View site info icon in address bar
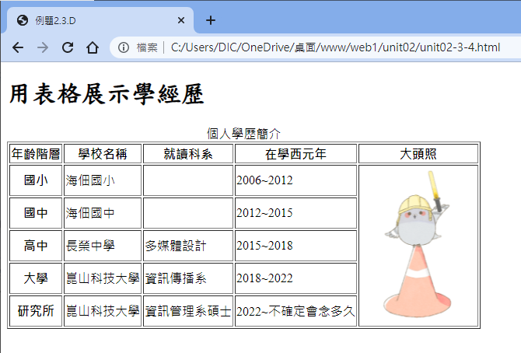This screenshot has width=521, height=353. pyautogui.click(x=124, y=48)
